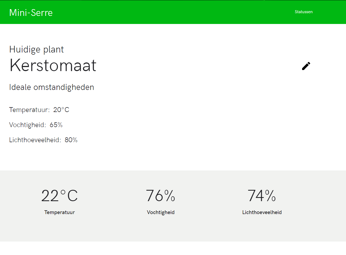Click the 22°C current temperature reading
346x255 pixels.
coord(60,196)
